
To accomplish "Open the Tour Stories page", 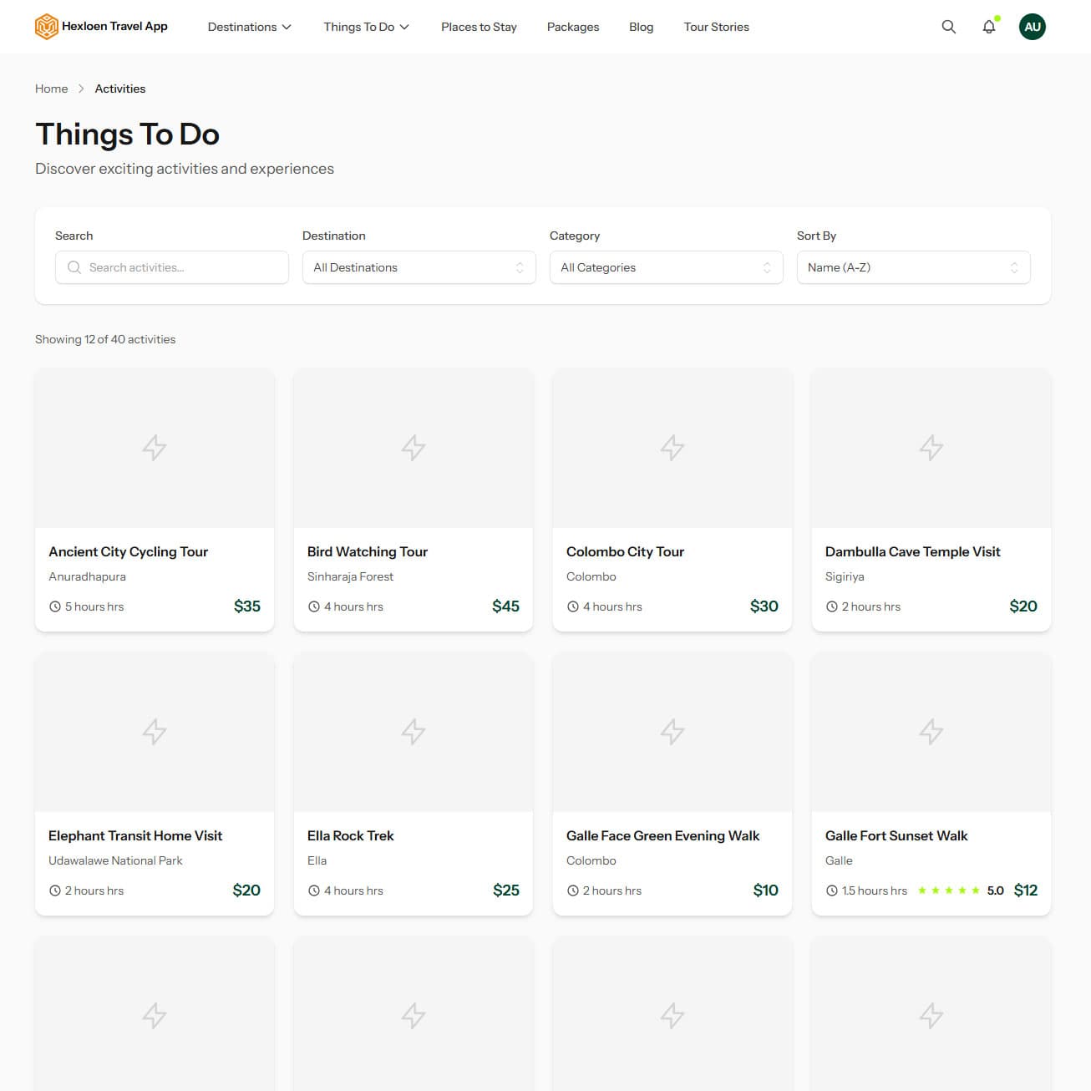I will click(716, 26).
